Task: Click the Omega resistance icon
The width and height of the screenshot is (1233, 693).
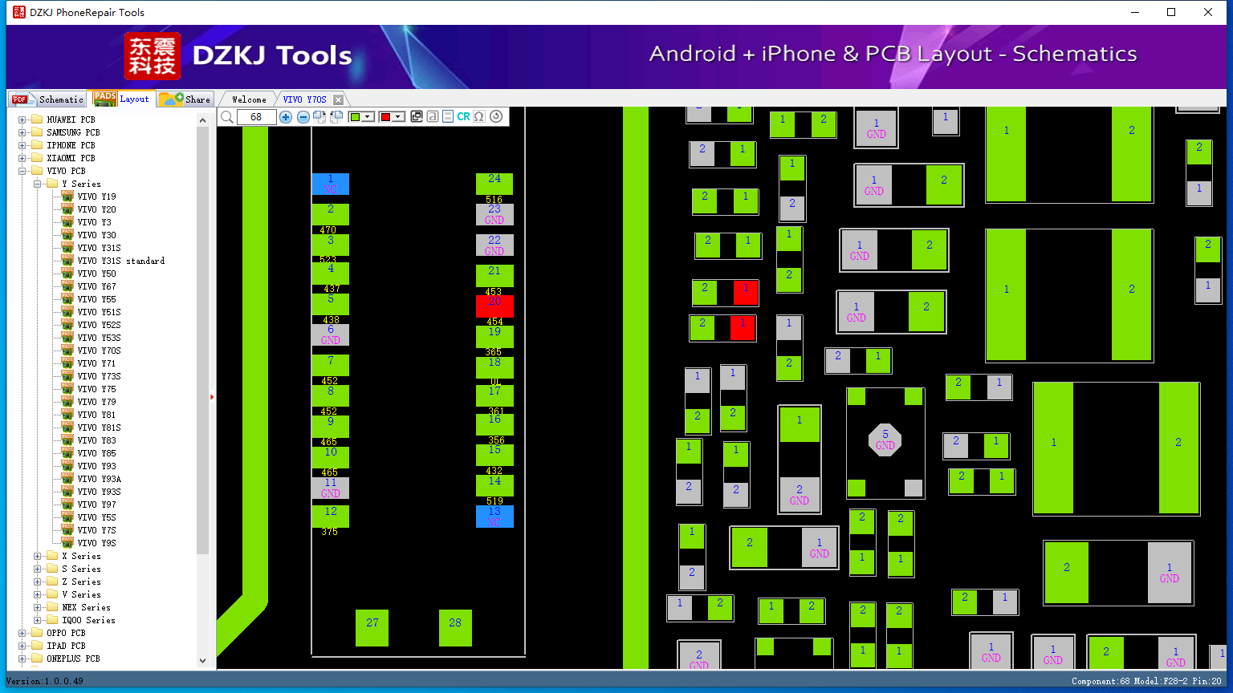Action: tap(479, 116)
